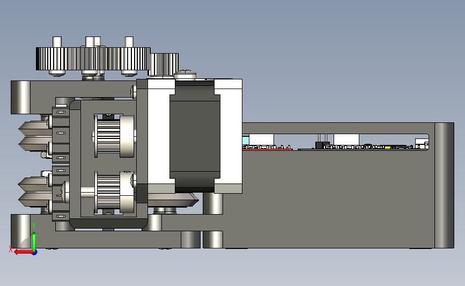The image size is (465, 286).
Task: Select the large spur gear on top
Action: pos(93,58)
